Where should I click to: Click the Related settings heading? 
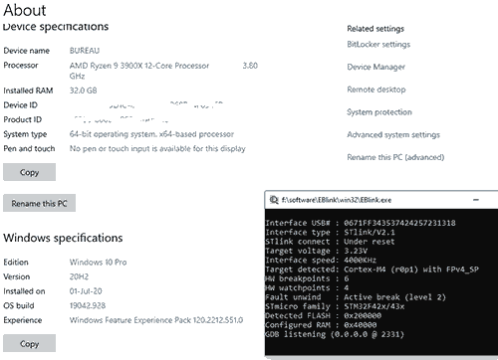click(375, 29)
